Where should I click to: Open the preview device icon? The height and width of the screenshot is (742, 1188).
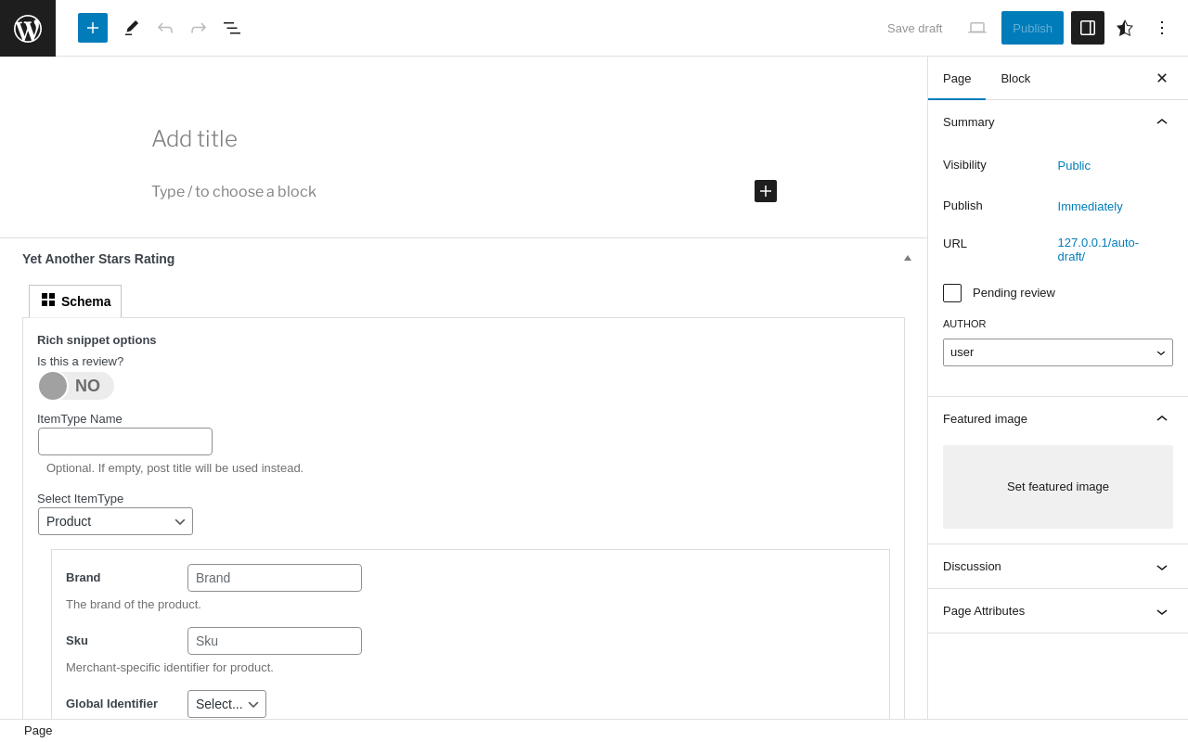point(977,28)
